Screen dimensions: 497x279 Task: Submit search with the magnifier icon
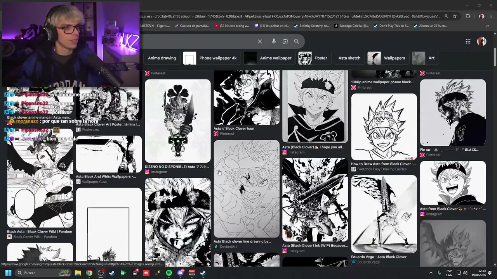(297, 41)
